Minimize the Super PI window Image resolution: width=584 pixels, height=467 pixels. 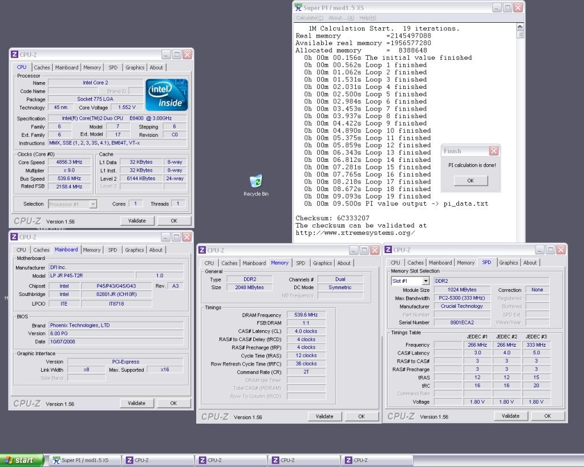coord(496,7)
